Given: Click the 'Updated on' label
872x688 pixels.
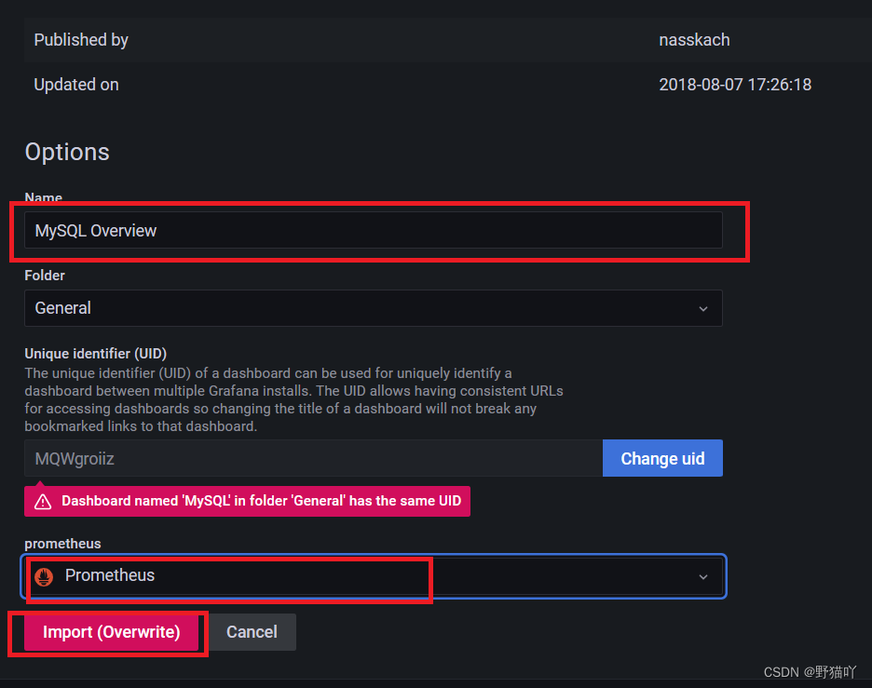Looking at the screenshot, I should point(76,85).
